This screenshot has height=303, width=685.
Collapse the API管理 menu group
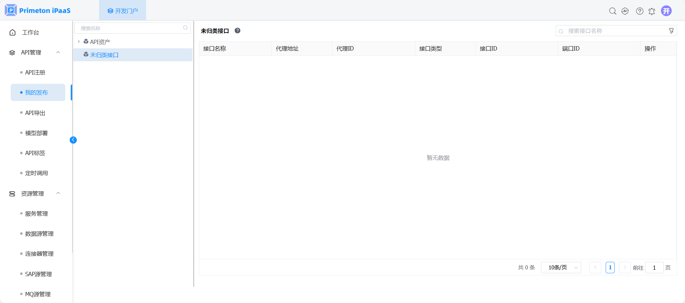point(58,52)
